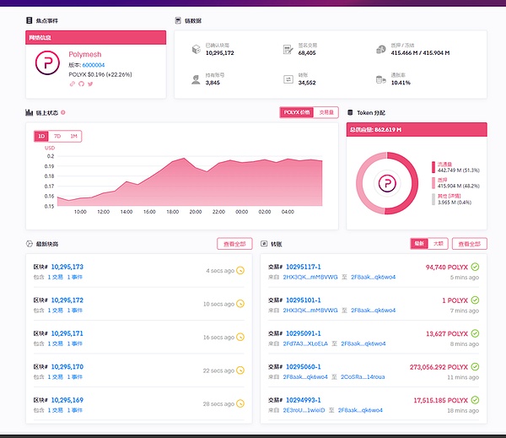Click the 已确认块高 cube icon

tap(196, 50)
